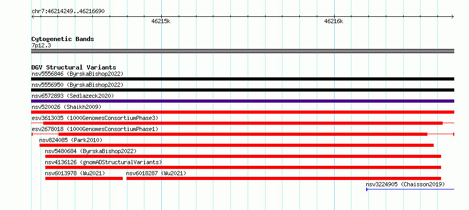The height and width of the screenshot is (210, 469).
Task: Open nsv4136126 (gnomADStructuralVariants) label
Action: 103,162
